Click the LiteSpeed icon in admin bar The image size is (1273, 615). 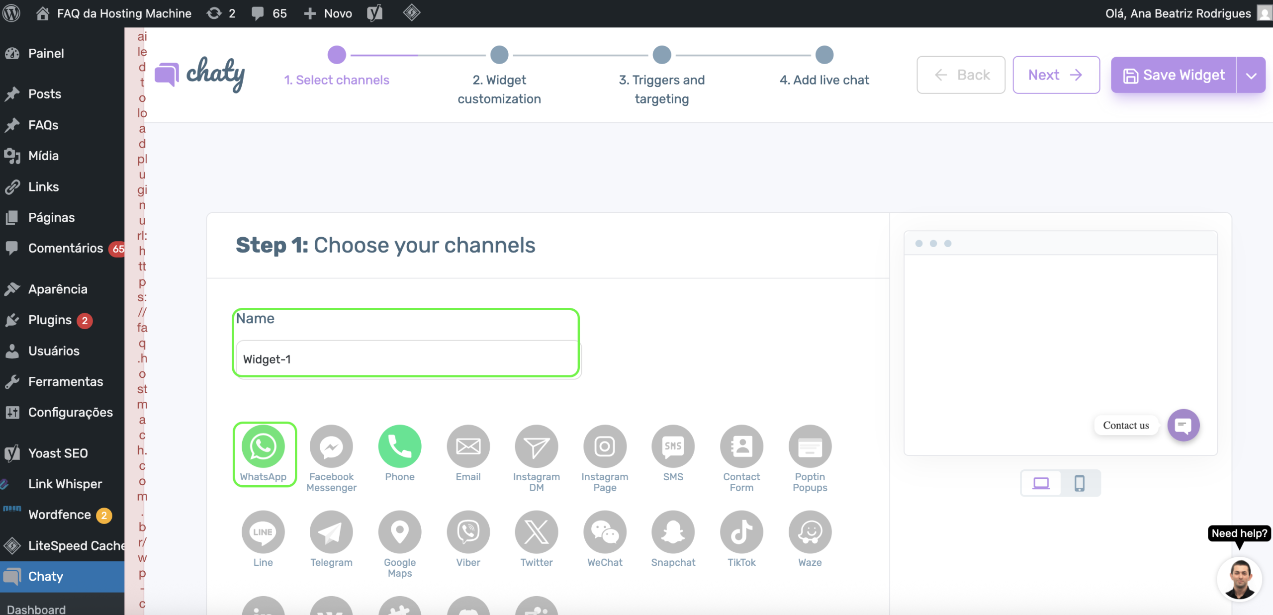pyautogui.click(x=412, y=13)
